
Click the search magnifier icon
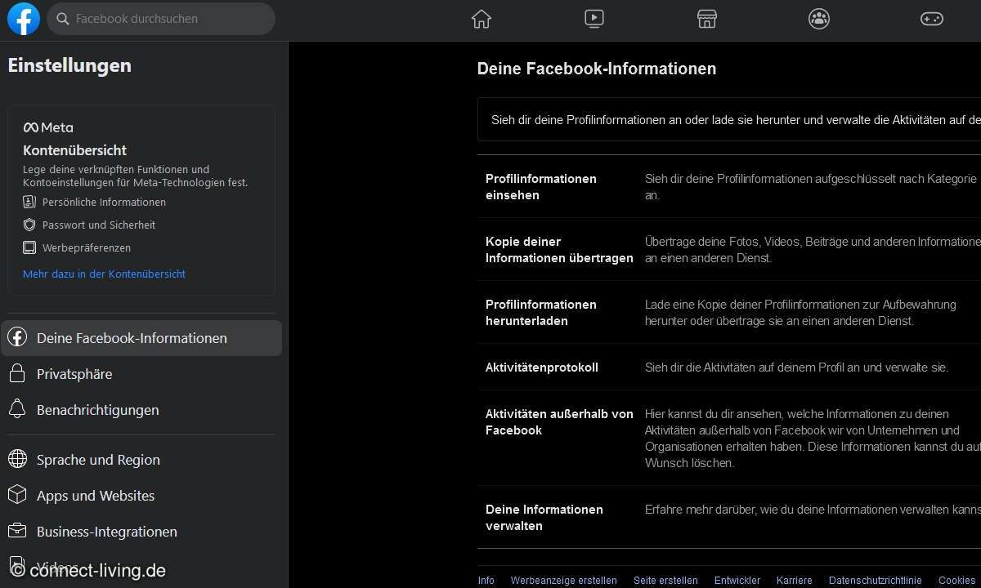(x=62, y=19)
